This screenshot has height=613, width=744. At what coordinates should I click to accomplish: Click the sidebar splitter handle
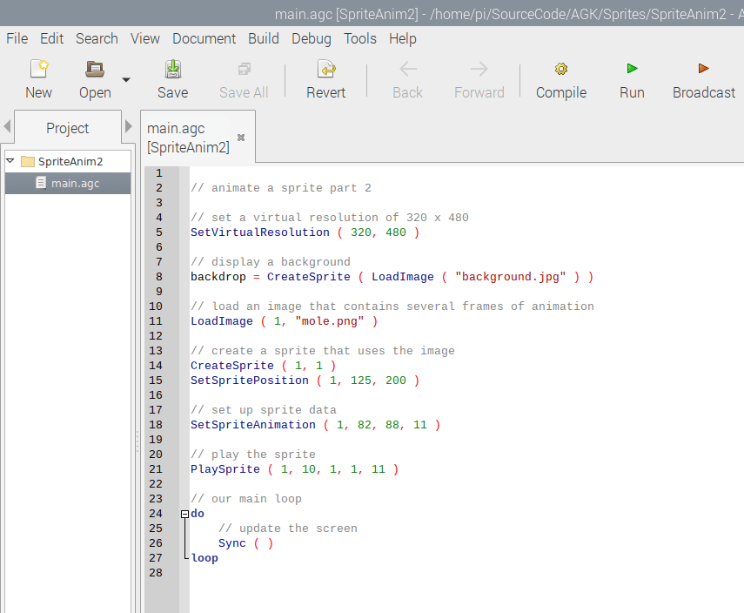[x=137, y=442]
